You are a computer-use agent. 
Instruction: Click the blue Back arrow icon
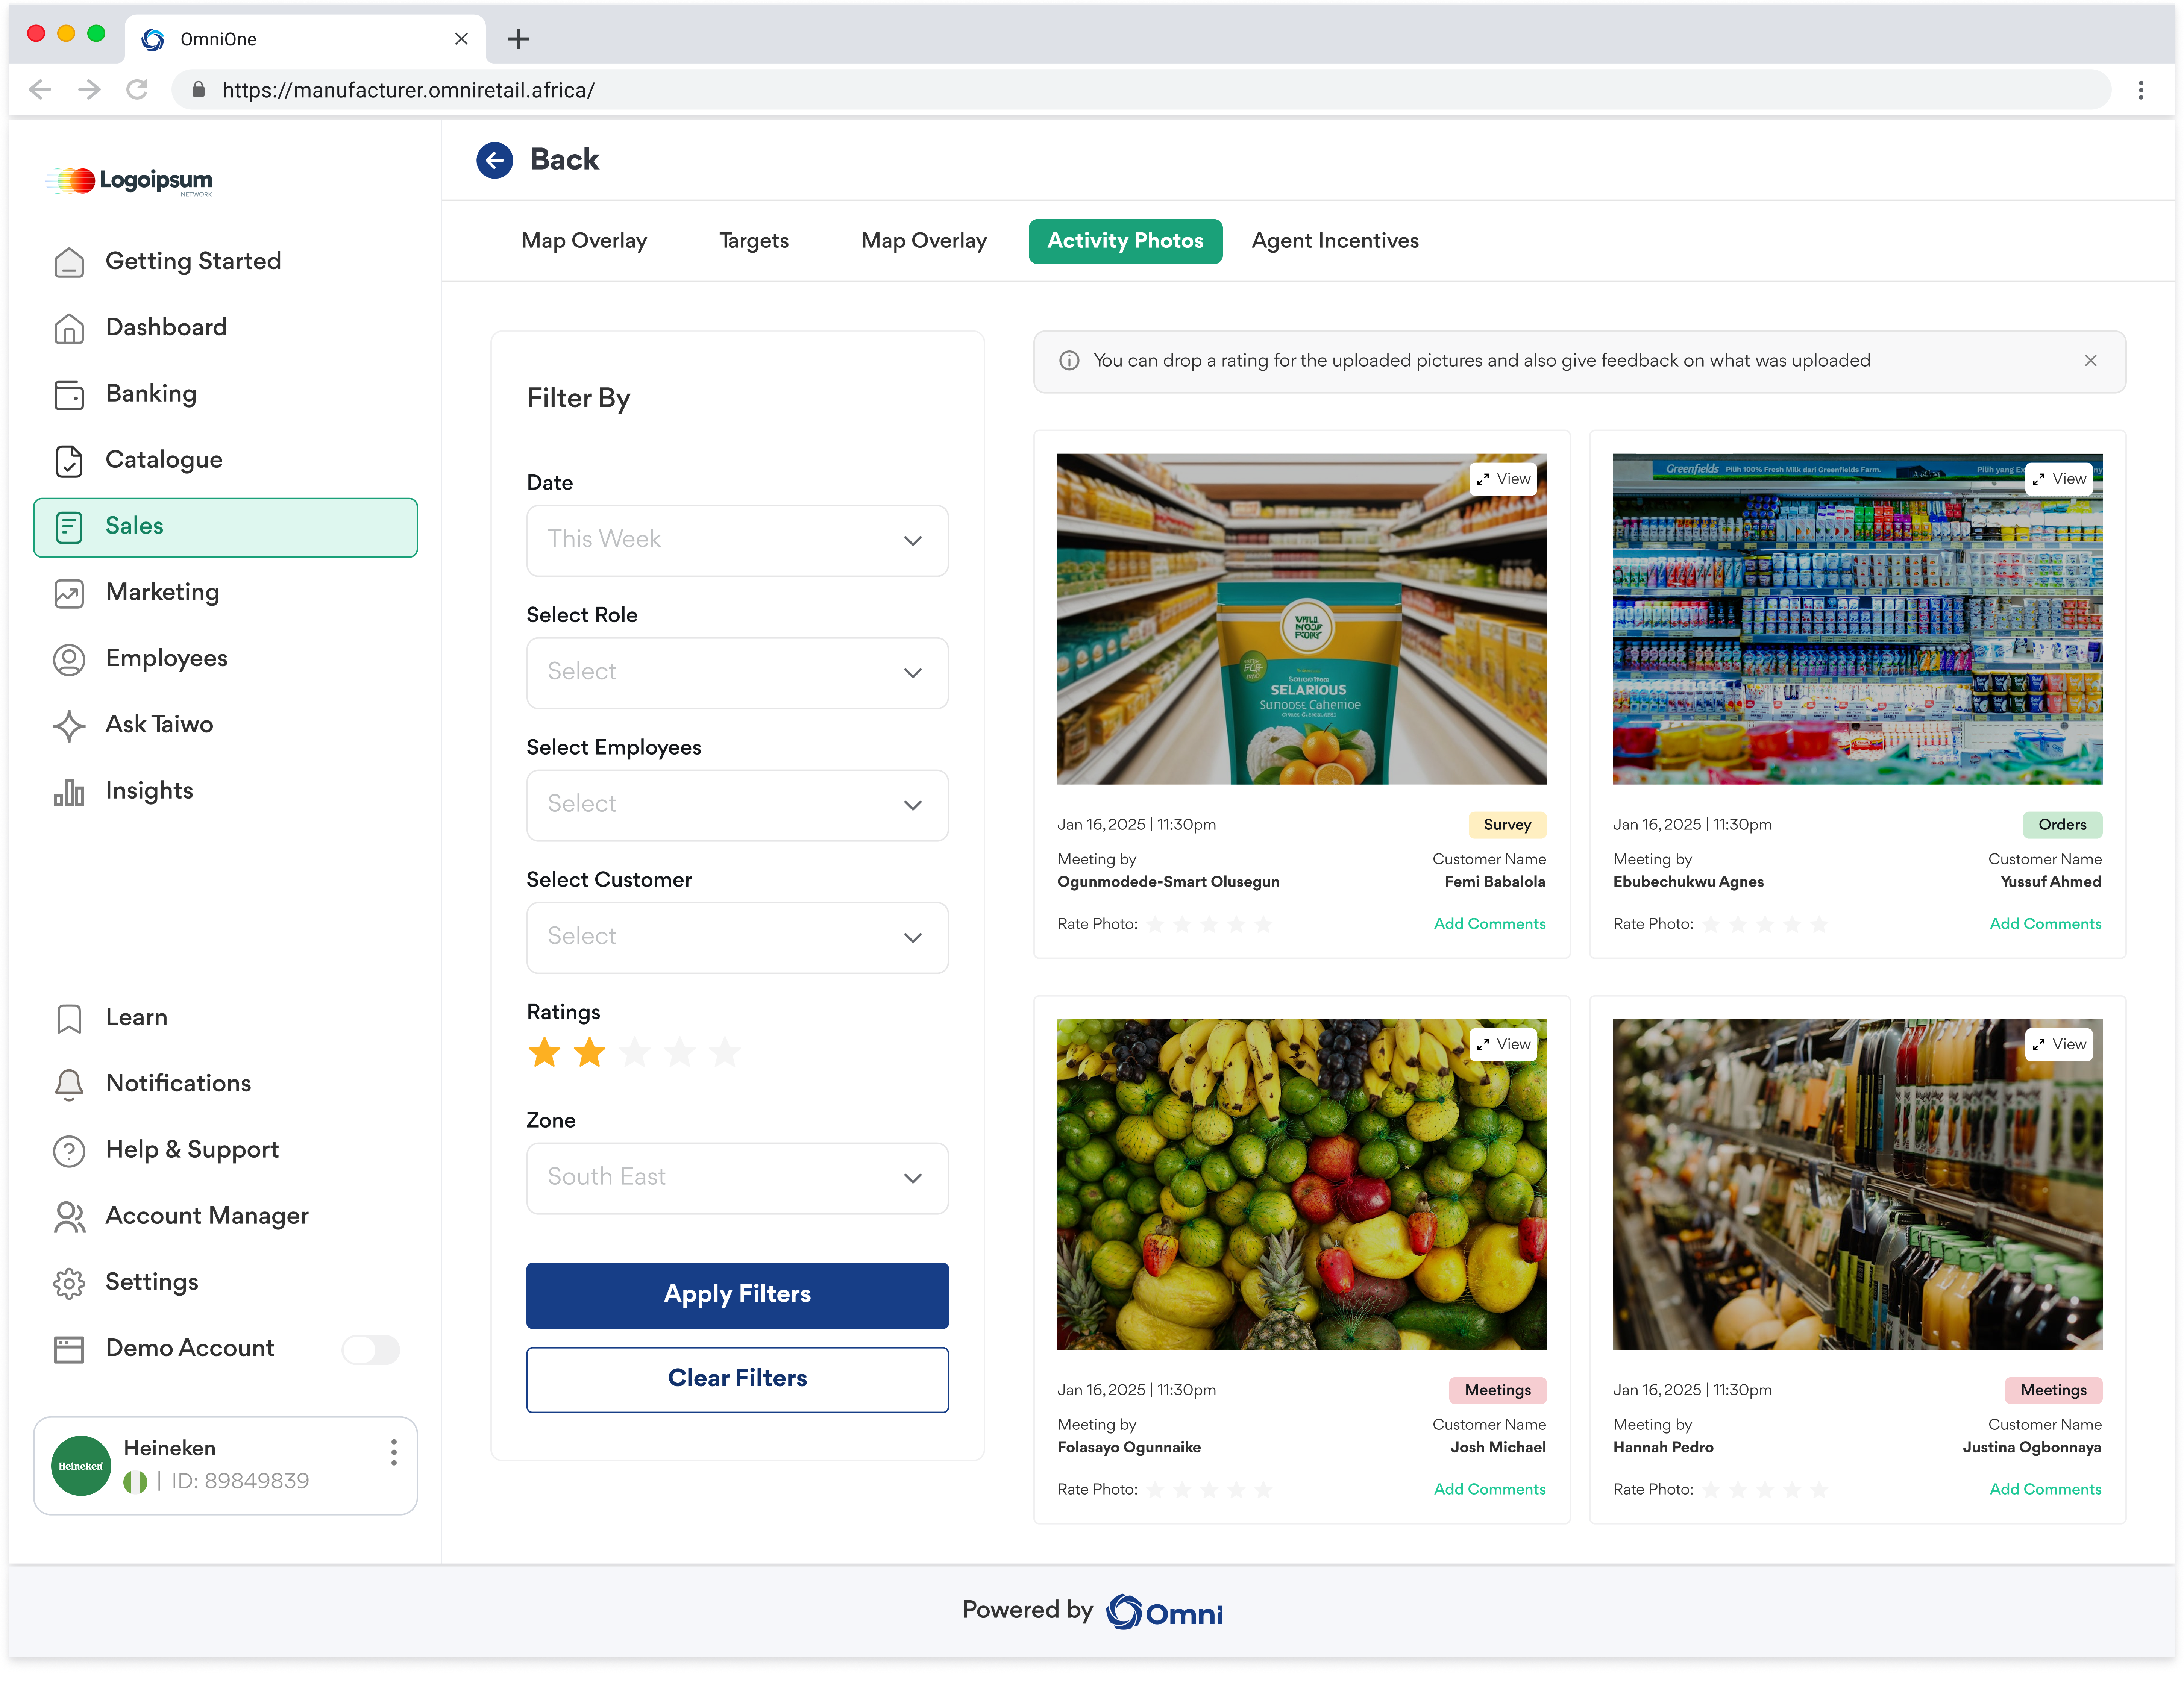(494, 160)
